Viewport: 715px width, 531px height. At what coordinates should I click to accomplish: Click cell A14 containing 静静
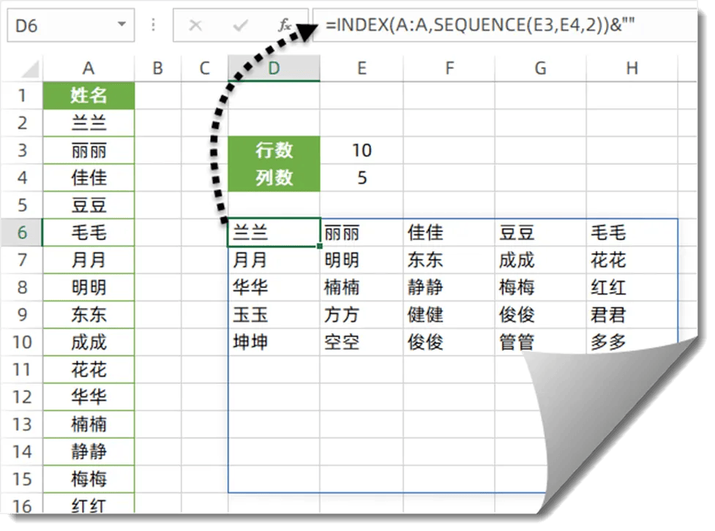coord(89,452)
